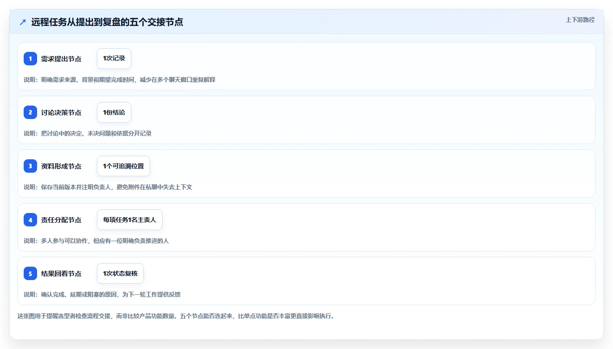The height and width of the screenshot is (349, 613).
Task: Click the number 3 step badge
Action: coord(30,166)
